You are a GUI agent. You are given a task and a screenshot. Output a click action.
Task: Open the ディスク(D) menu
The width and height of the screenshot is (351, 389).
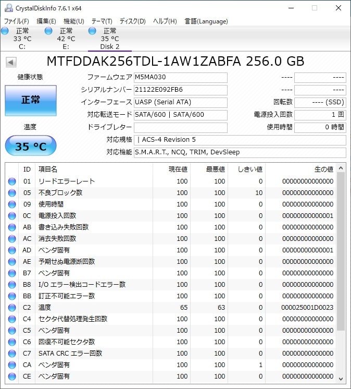coord(132,21)
